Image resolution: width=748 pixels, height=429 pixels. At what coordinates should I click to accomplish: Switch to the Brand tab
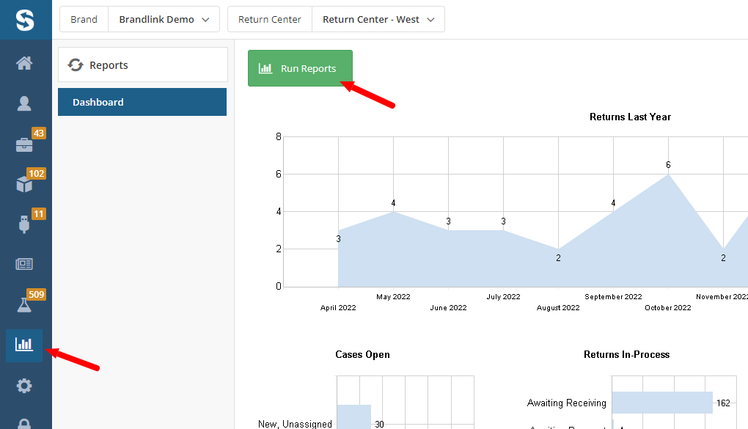(83, 18)
